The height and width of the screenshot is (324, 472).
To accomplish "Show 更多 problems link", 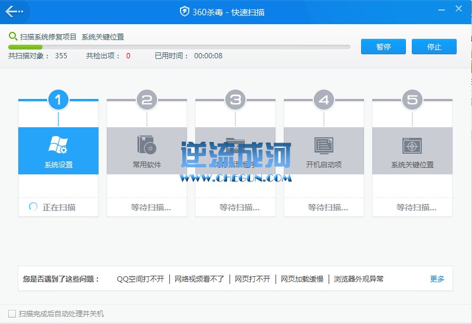I will pyautogui.click(x=437, y=279).
